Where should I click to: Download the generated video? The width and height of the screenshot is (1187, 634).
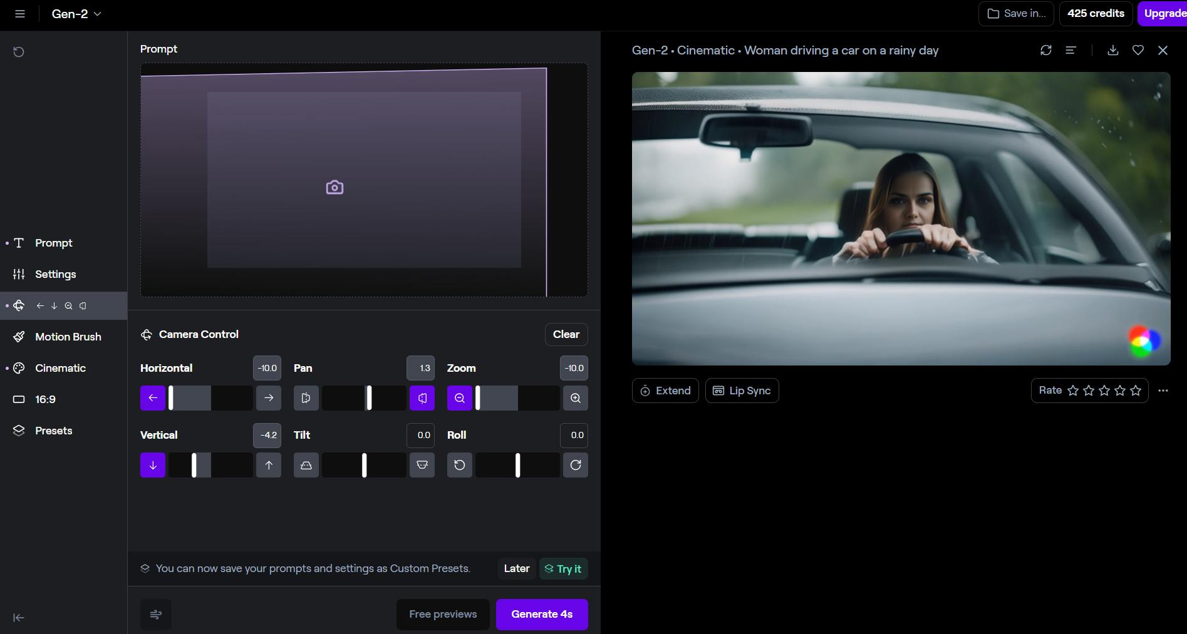point(1112,50)
